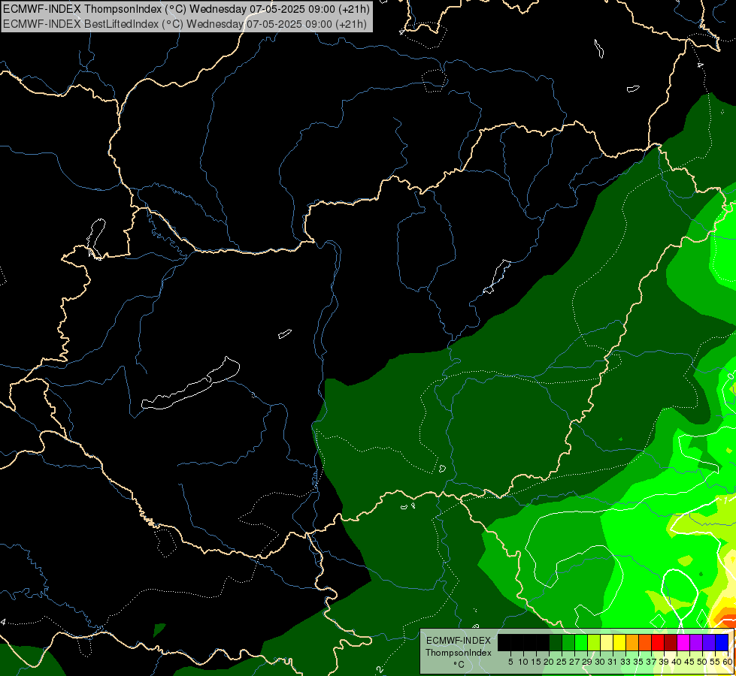
Task: Pick the purple 45–50 legend swatch
Action: [x=696, y=642]
